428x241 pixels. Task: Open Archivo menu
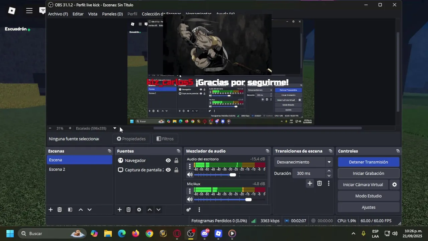(58, 14)
